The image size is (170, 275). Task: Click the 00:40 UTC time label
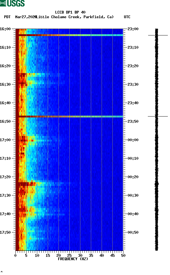click(x=133, y=214)
